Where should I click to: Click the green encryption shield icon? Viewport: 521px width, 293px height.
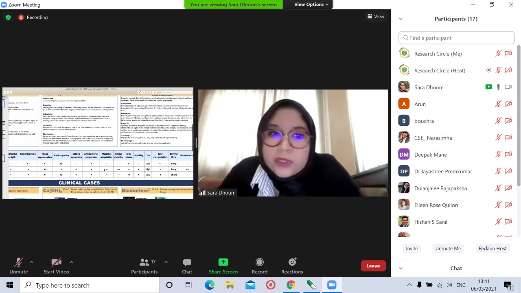[x=8, y=17]
